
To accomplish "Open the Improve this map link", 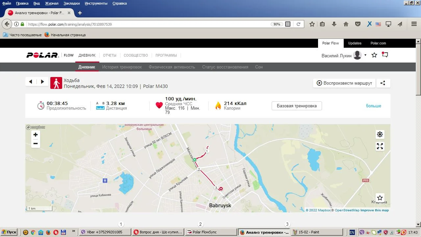I will point(375,210).
